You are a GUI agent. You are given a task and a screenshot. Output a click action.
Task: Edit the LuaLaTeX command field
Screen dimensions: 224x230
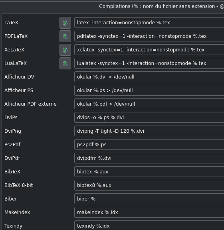tap(149, 63)
